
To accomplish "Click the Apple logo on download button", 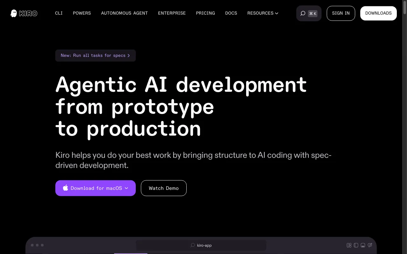I will click(66, 188).
